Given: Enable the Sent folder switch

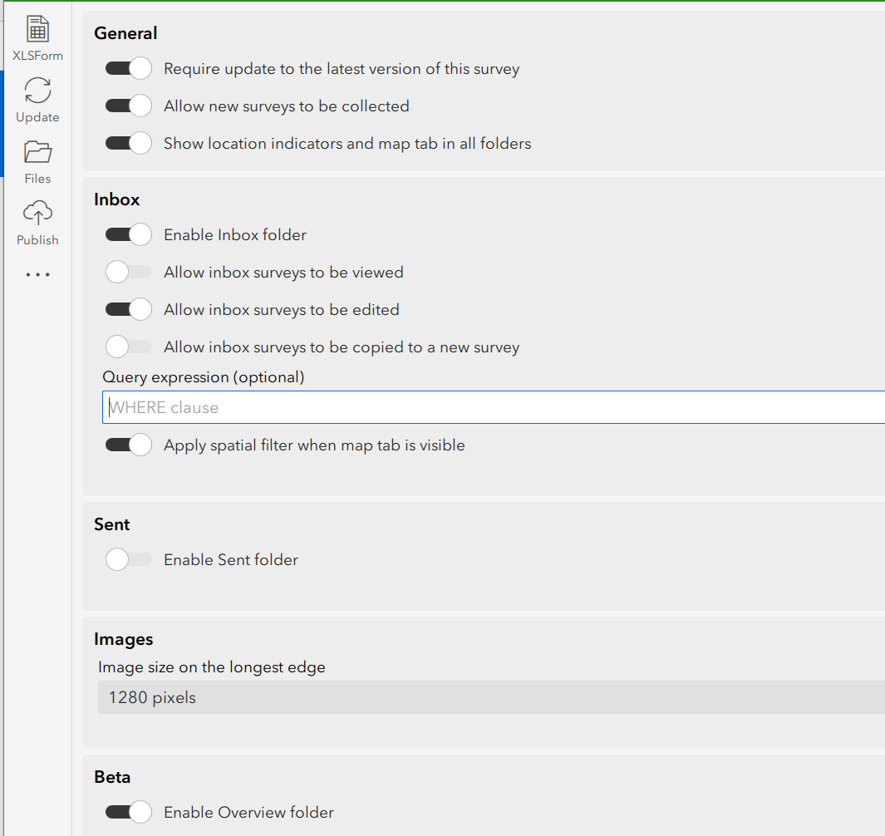Looking at the screenshot, I should point(129,560).
